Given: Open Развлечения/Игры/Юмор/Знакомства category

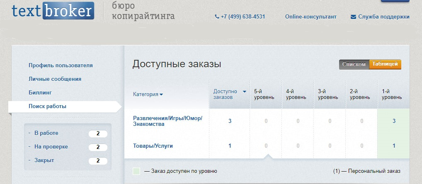Looking at the screenshot, I should (x=167, y=121).
